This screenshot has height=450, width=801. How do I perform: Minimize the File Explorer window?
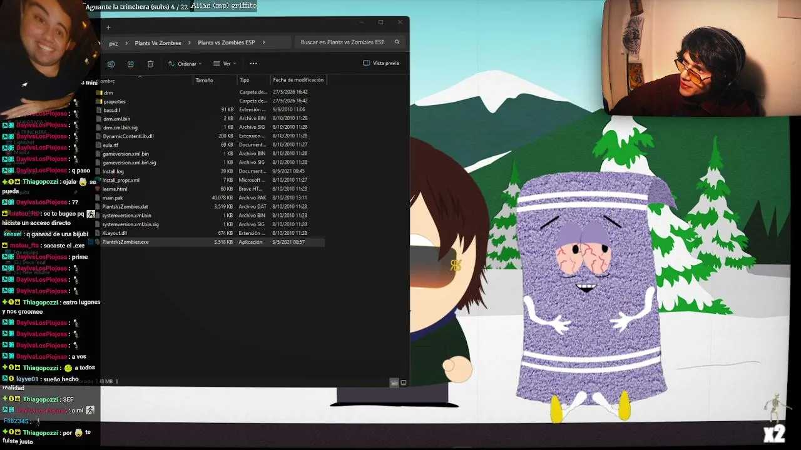tap(362, 22)
